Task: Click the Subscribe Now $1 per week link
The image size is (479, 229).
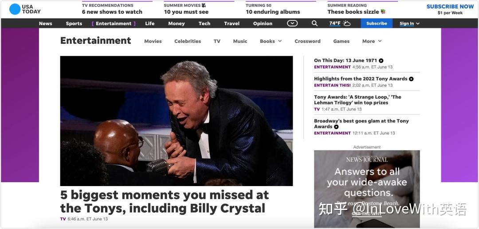Action: pos(450,9)
